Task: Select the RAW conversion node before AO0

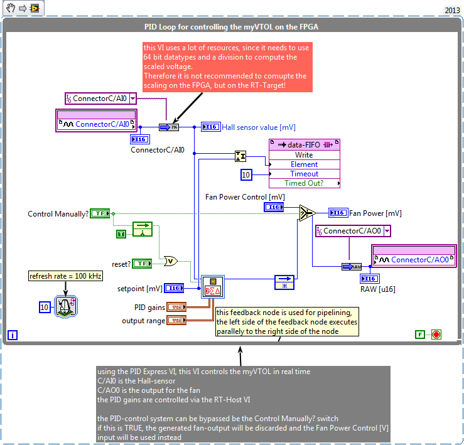Action: pyautogui.click(x=352, y=267)
